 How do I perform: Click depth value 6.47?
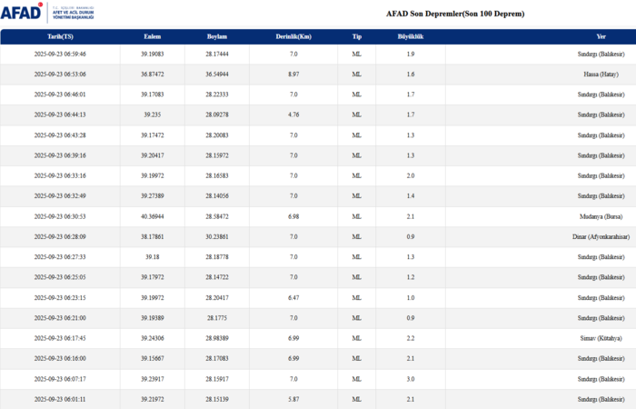tap(293, 298)
